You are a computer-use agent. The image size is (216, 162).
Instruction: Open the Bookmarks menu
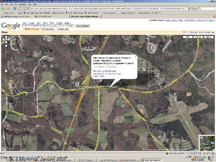pos(22,4)
